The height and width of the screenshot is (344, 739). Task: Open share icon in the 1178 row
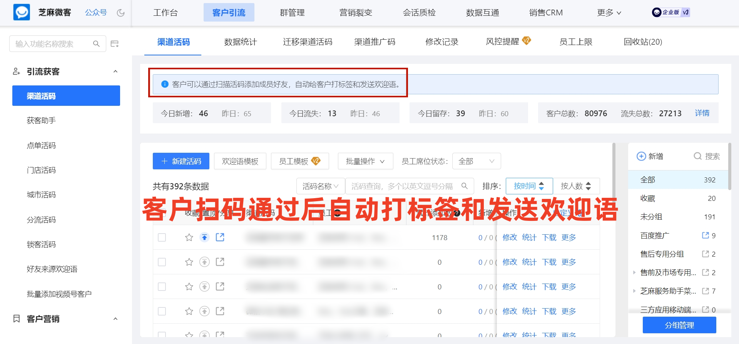[x=220, y=237]
